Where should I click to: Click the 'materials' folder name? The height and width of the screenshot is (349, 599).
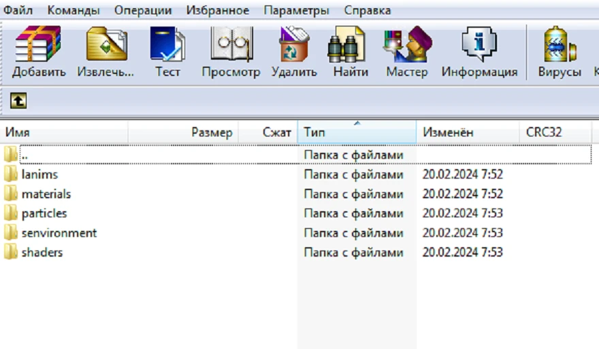[46, 194]
